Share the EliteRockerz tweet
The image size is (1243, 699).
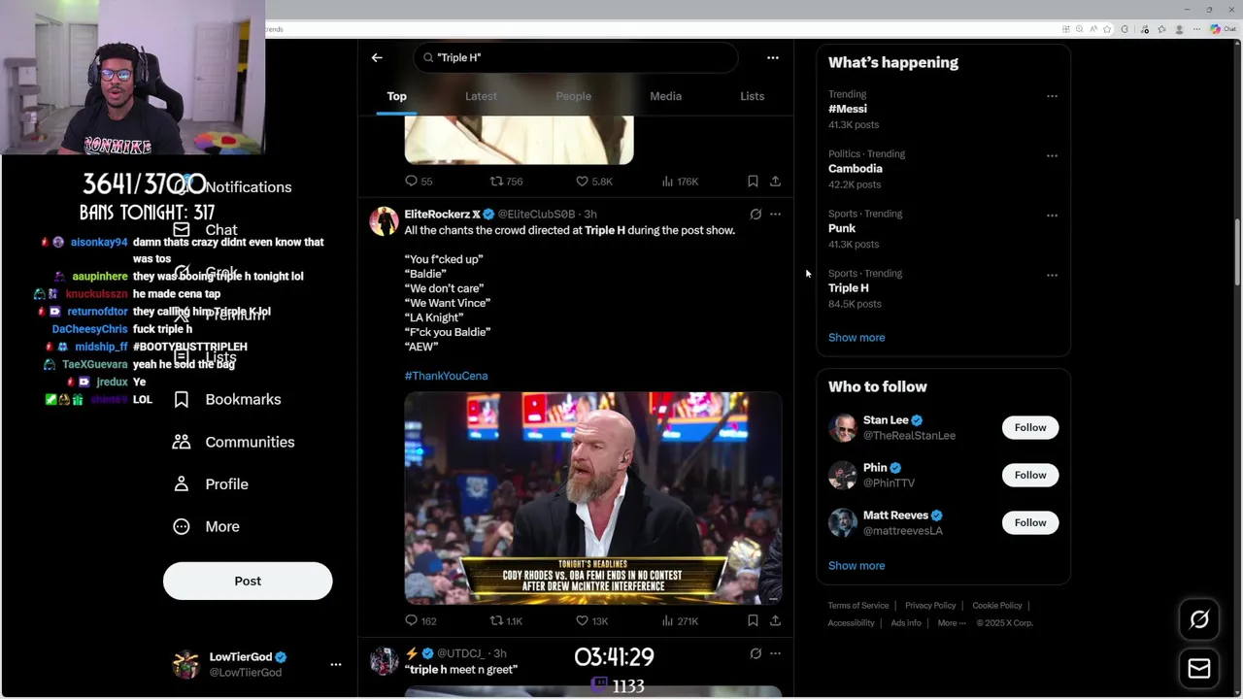[x=775, y=620]
